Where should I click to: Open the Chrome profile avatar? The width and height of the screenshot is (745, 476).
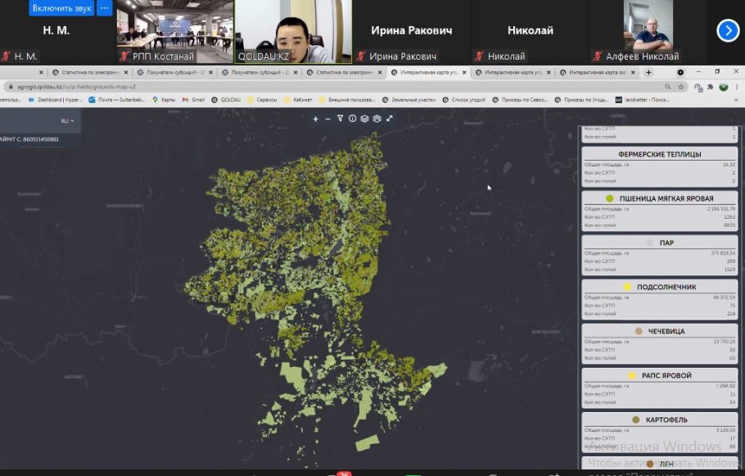(x=723, y=87)
